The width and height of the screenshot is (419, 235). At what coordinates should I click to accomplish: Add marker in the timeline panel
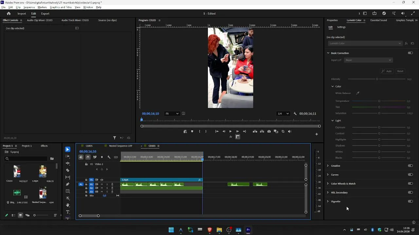pyautogui.click(x=102, y=157)
